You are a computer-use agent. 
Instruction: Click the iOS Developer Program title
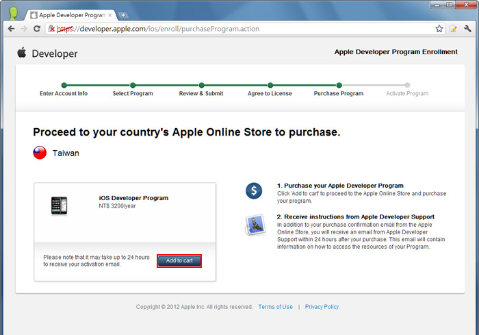coord(133,198)
